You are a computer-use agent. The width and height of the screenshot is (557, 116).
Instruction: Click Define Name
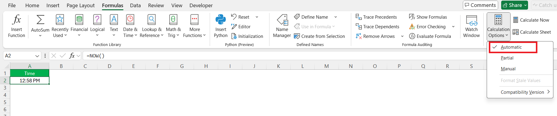[x=311, y=17]
